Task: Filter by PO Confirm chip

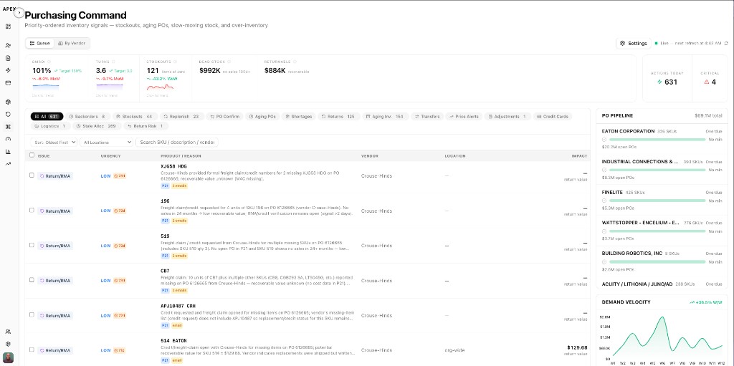Action: [x=225, y=117]
